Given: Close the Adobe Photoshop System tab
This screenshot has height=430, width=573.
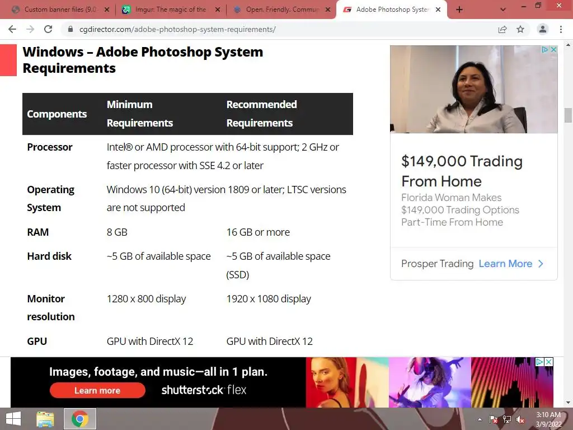Looking at the screenshot, I should [x=438, y=10].
